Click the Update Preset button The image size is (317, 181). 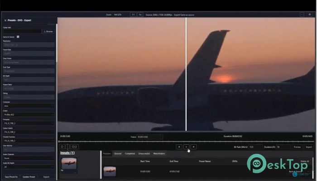point(29,176)
